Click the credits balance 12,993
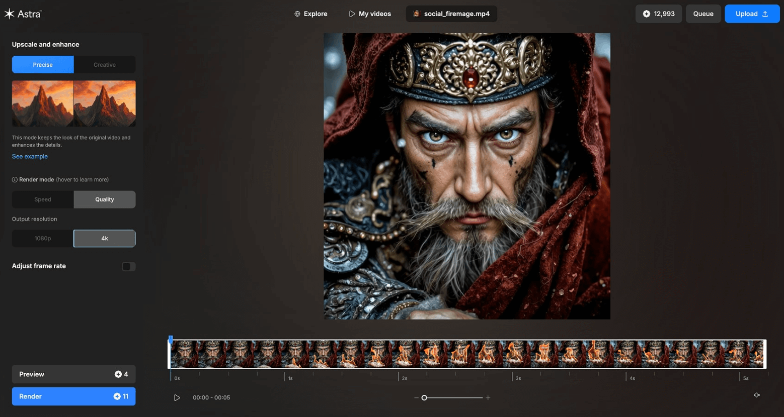The width and height of the screenshot is (784, 417). [659, 14]
